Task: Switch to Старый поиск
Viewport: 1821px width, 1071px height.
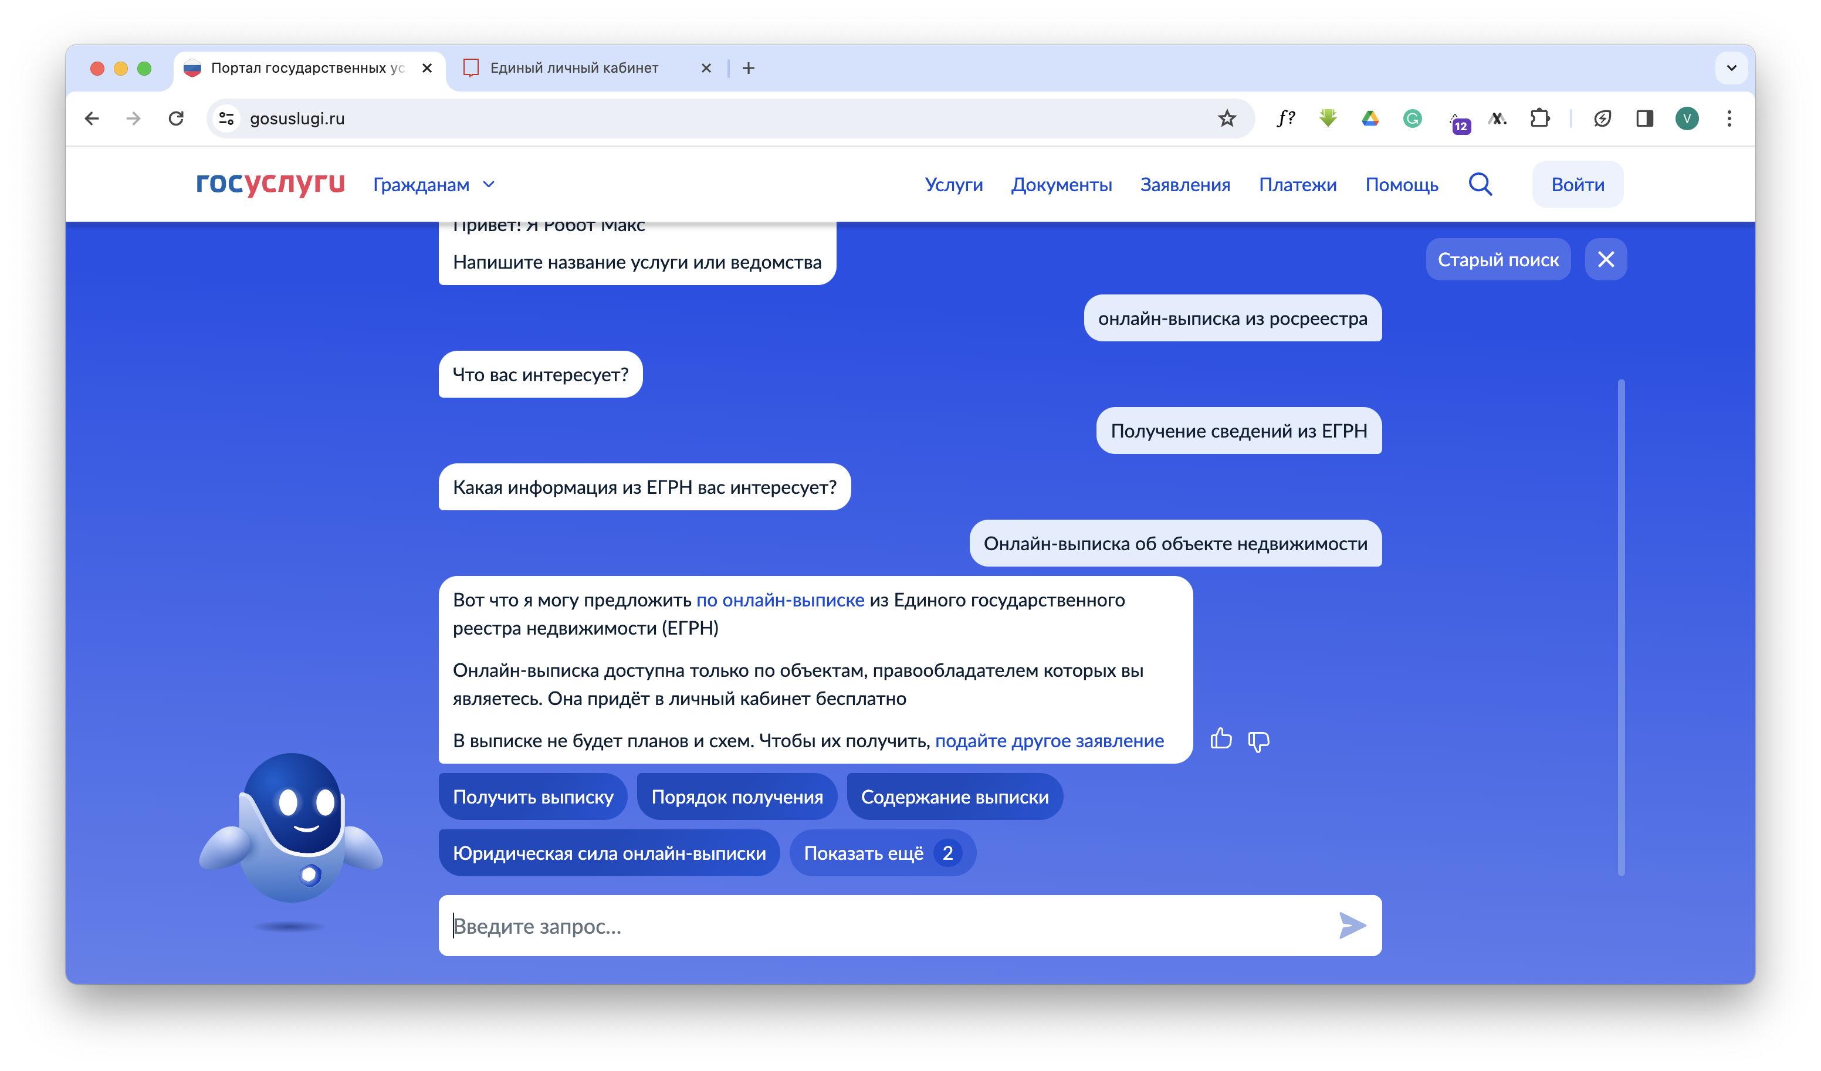Action: tap(1498, 259)
